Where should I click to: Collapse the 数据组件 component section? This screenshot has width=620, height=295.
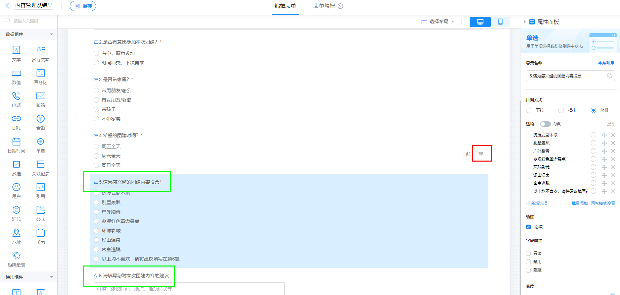[51, 34]
